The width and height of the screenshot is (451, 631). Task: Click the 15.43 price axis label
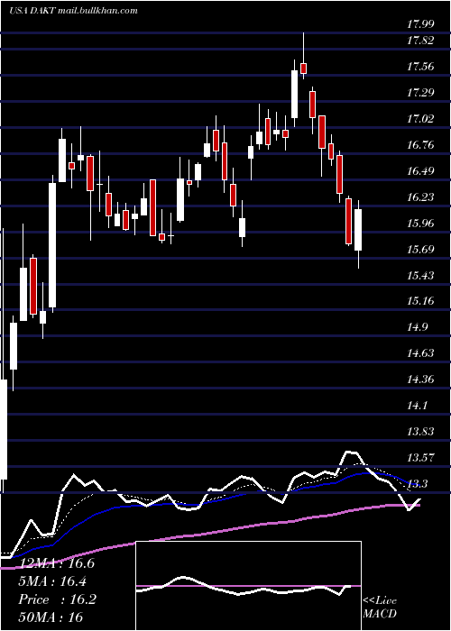coord(420,276)
